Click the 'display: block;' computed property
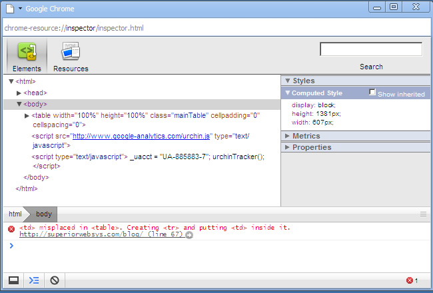This screenshot has width=433, height=293. coord(314,105)
